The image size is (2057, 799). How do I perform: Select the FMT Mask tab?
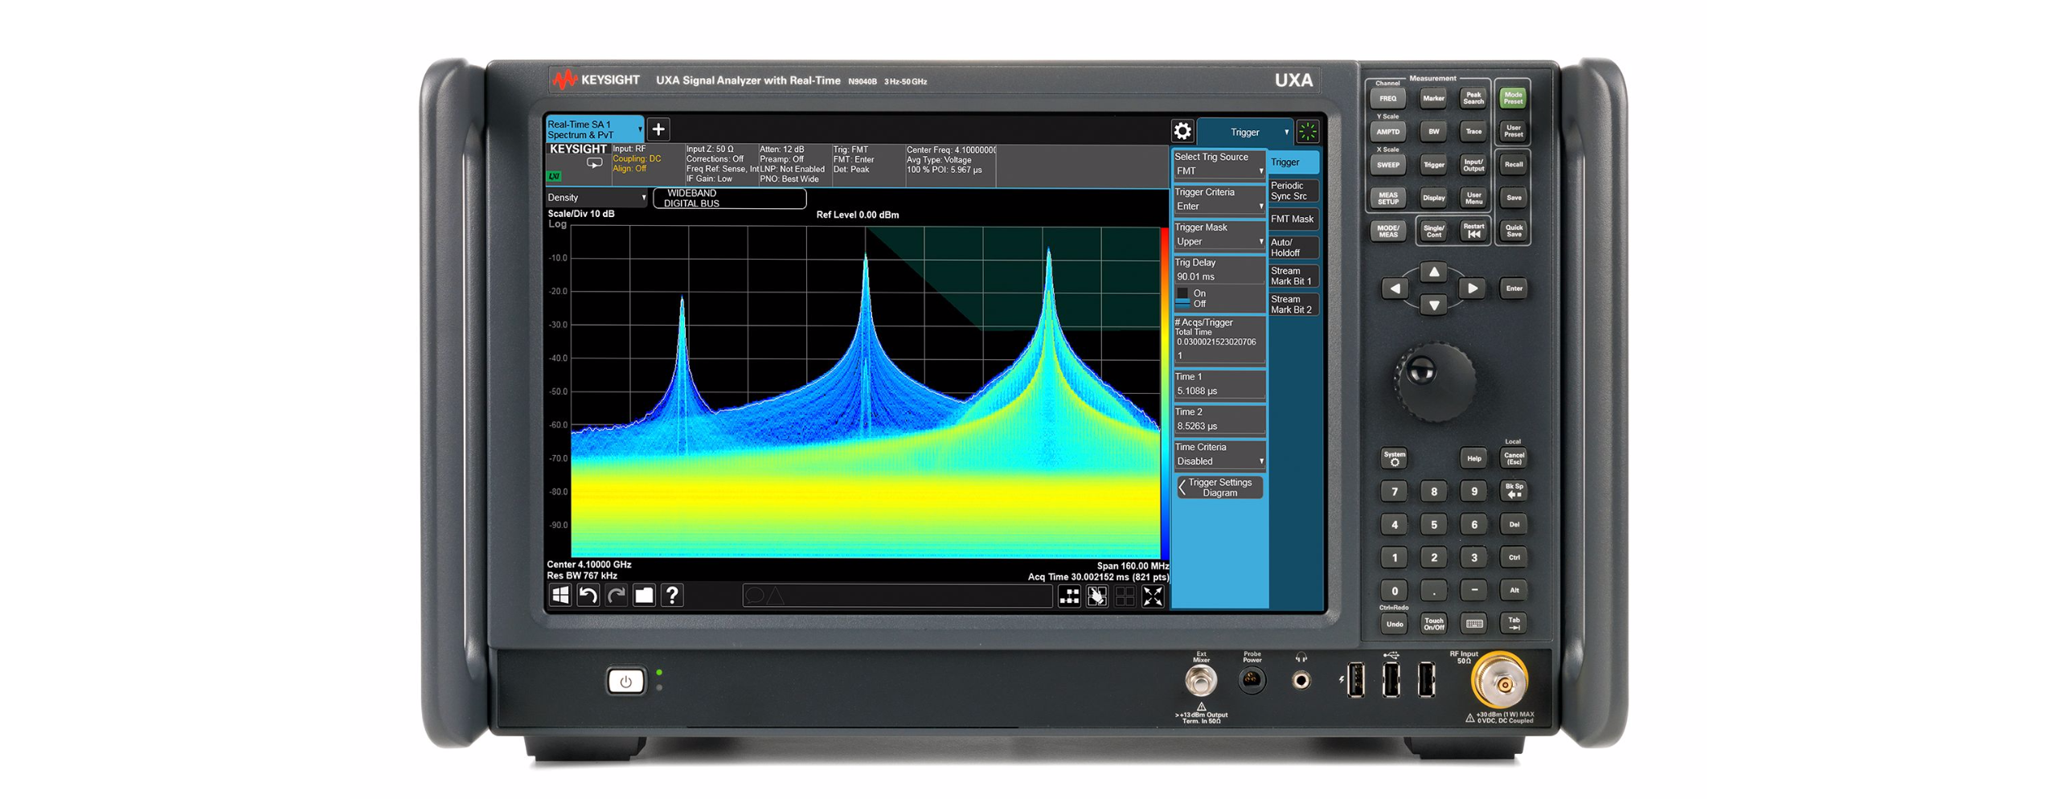coord(1293,219)
